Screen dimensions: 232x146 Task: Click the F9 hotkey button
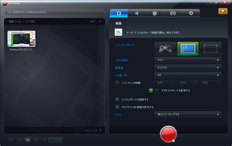(x=119, y=32)
